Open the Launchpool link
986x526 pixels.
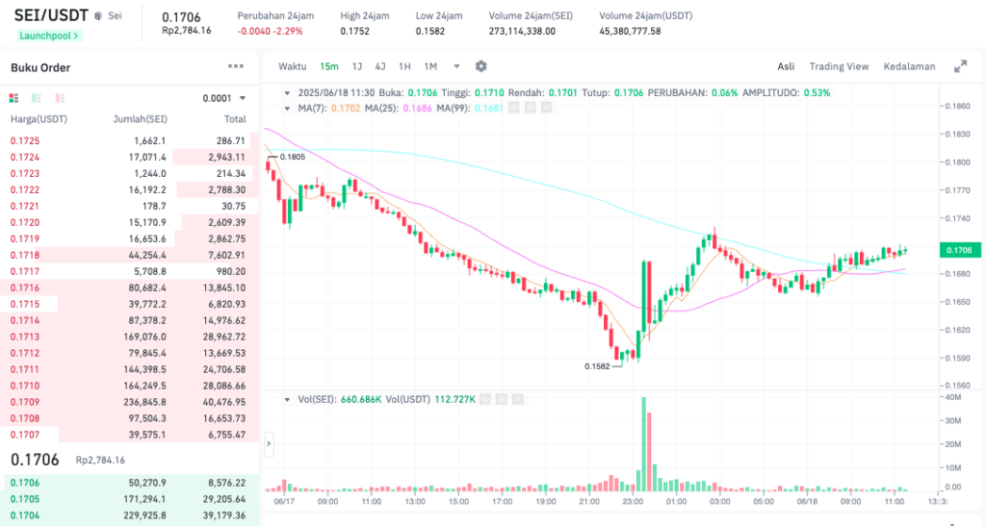pos(49,36)
